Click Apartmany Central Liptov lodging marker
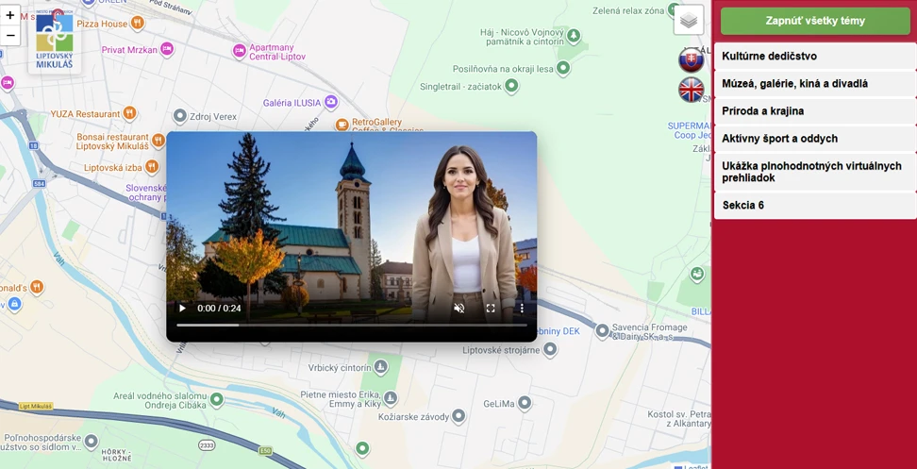 click(240, 51)
